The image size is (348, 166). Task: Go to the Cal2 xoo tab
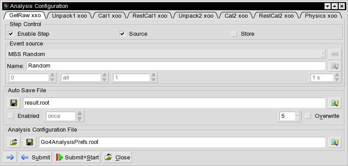pyautogui.click(x=236, y=16)
